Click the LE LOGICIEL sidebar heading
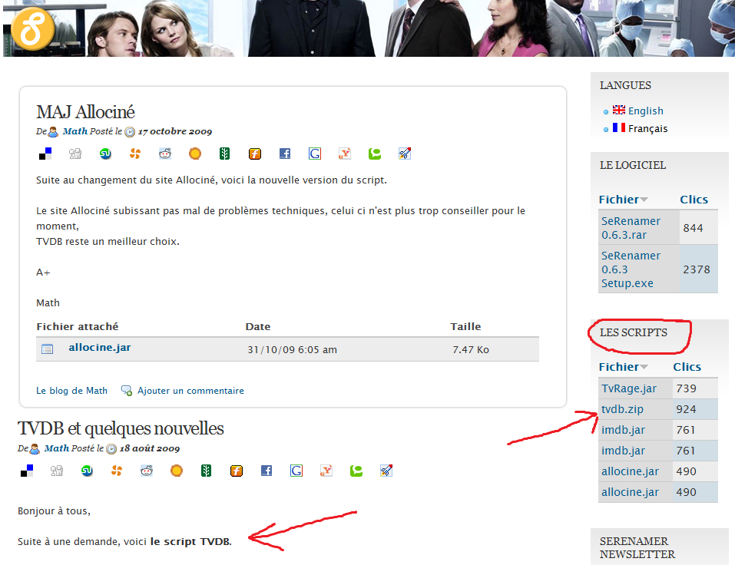735x565 pixels. pos(633,165)
